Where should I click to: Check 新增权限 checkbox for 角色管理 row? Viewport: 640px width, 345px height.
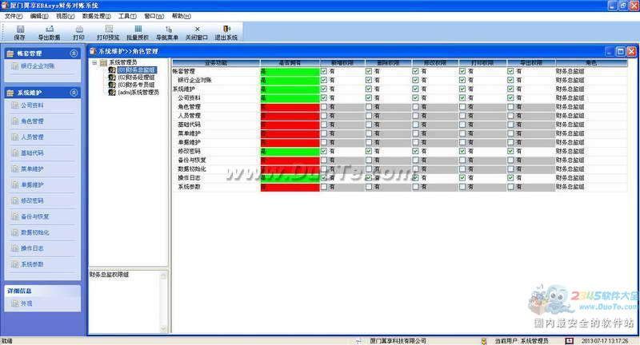pyautogui.click(x=324, y=107)
